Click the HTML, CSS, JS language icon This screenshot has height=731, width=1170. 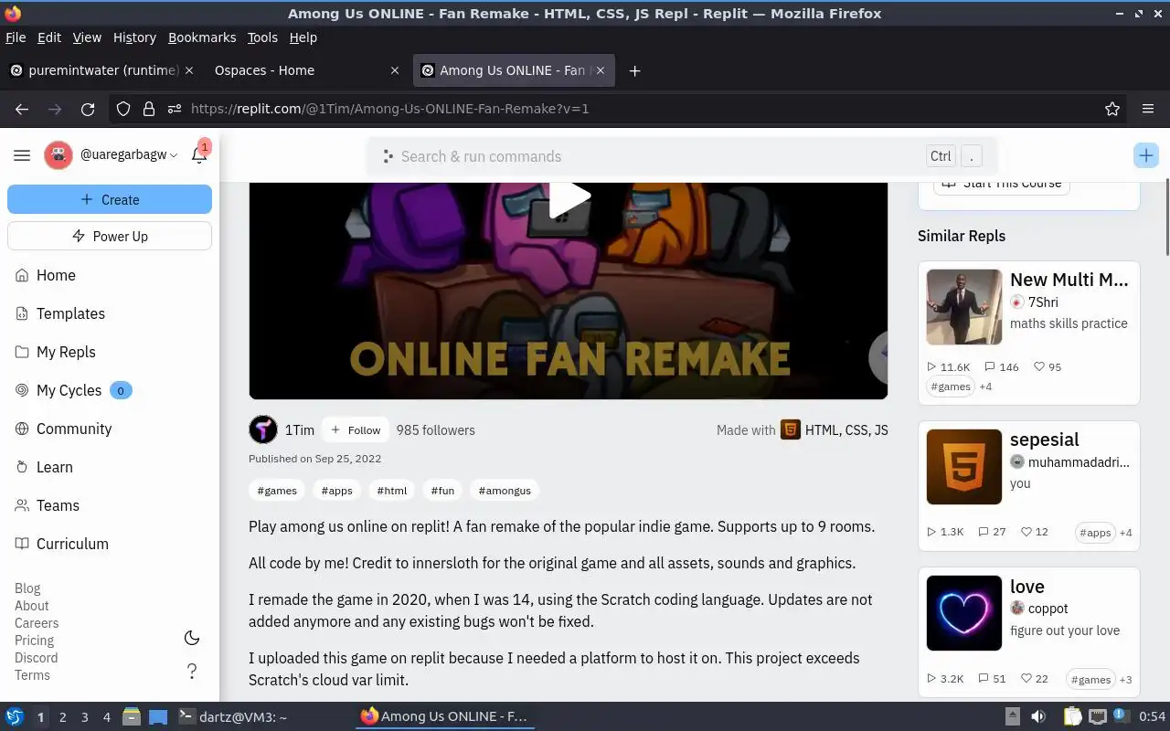pyautogui.click(x=791, y=429)
